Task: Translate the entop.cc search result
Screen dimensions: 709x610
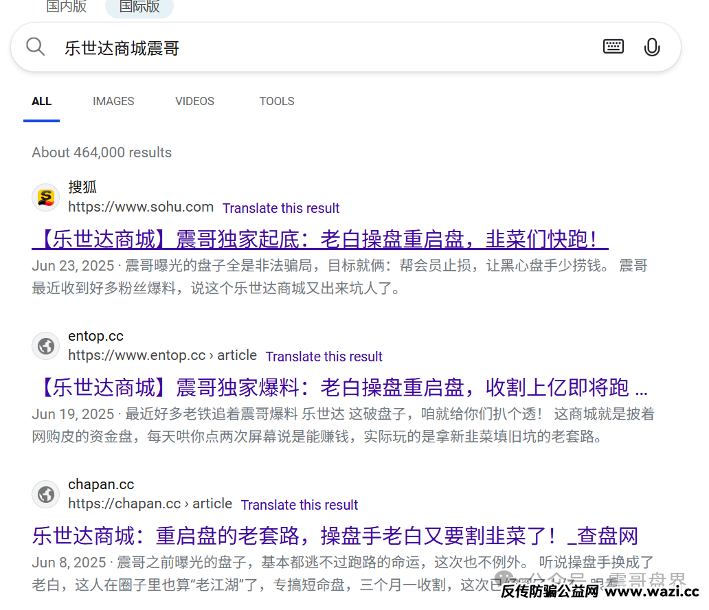Action: pyautogui.click(x=324, y=357)
